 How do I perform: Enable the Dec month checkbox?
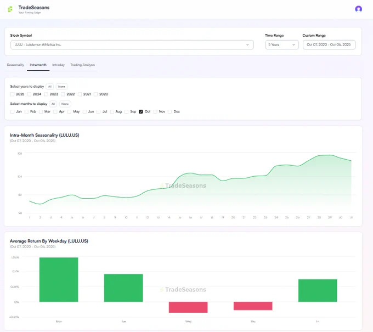tap(170, 111)
